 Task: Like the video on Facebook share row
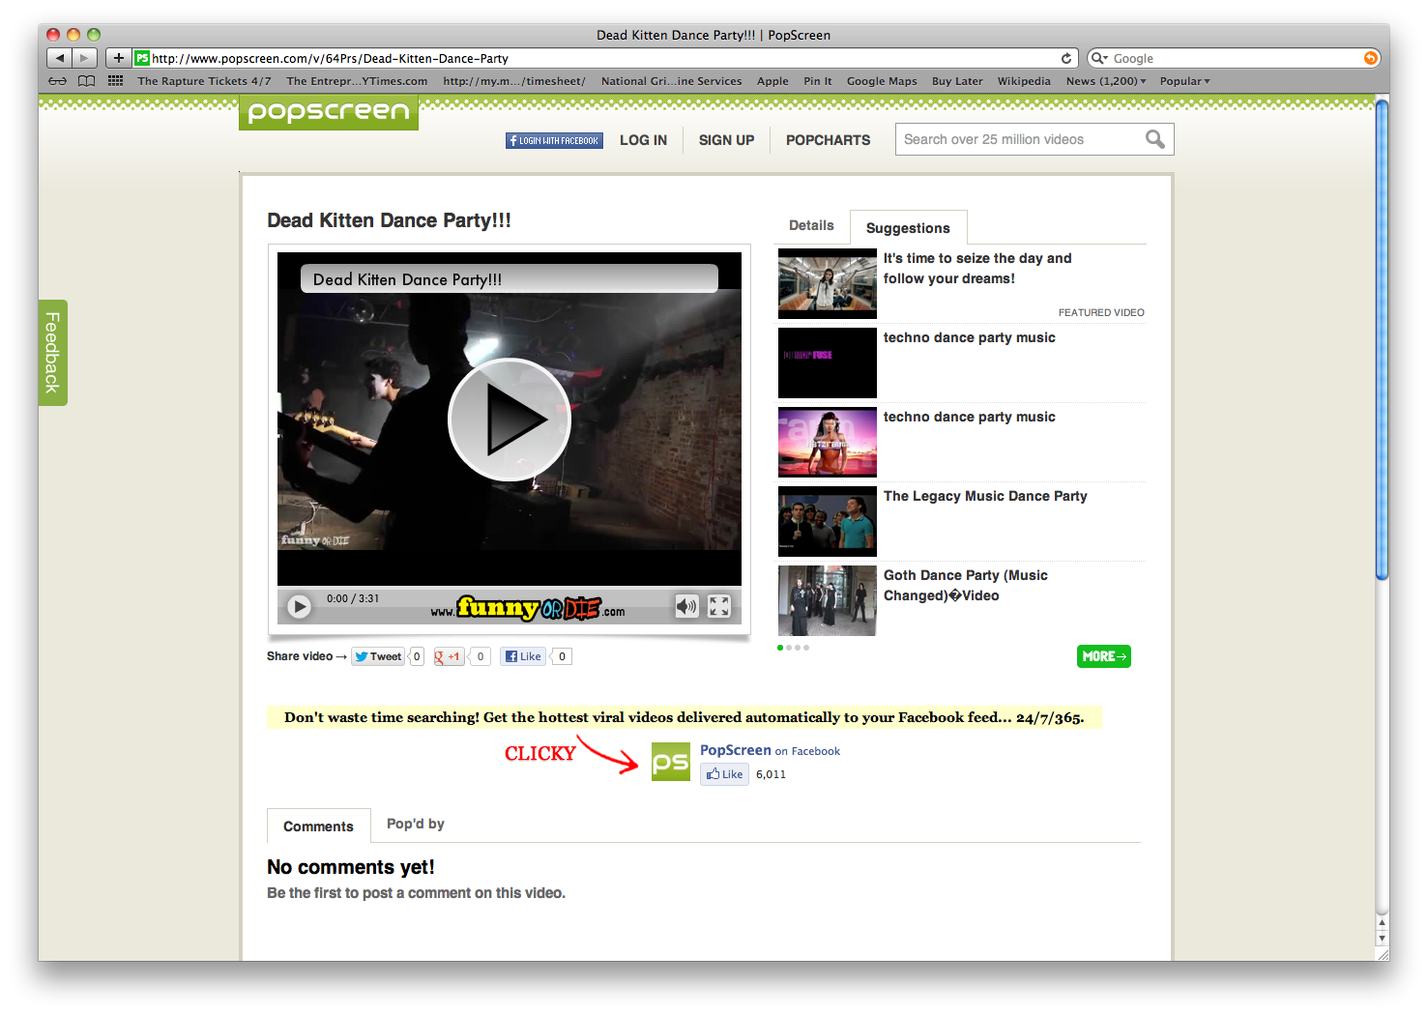(x=523, y=656)
